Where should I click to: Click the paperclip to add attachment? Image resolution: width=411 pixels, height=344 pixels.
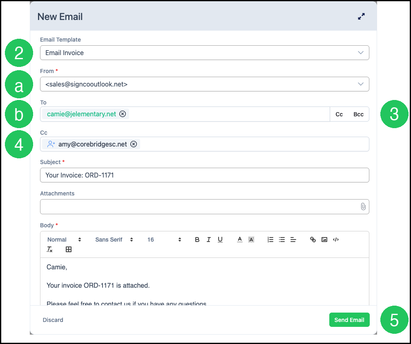pyautogui.click(x=363, y=206)
